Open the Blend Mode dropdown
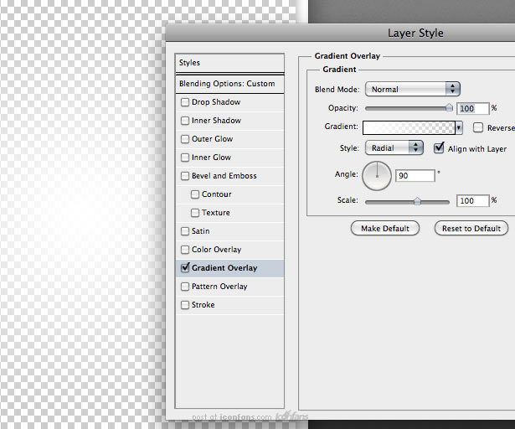Viewport: 515px width, 429px height. (x=413, y=89)
